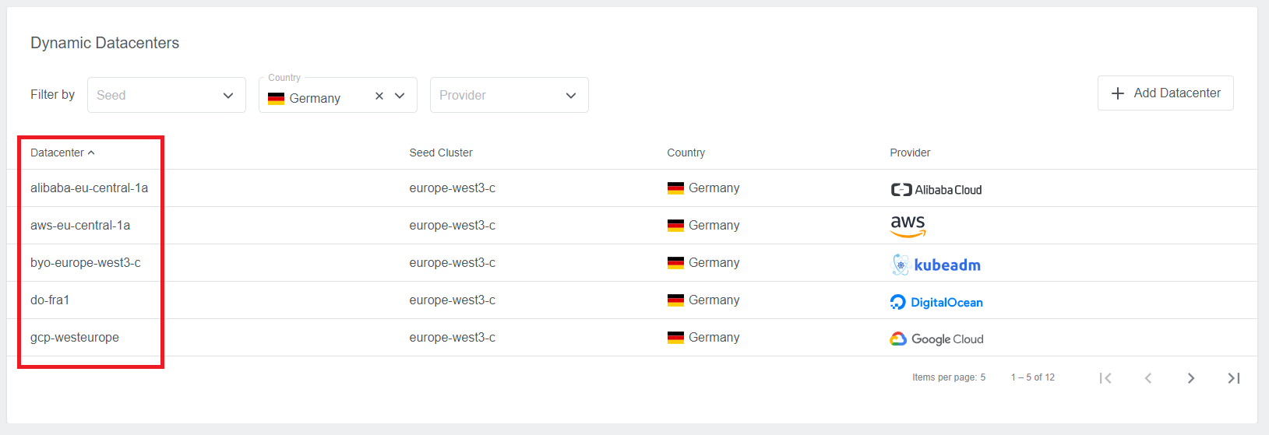Click the DigitalOcean provider logo

pyautogui.click(x=936, y=302)
